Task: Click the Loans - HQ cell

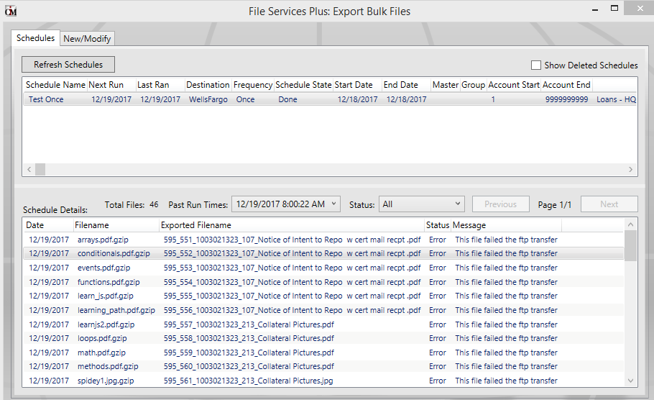Action: pos(616,99)
